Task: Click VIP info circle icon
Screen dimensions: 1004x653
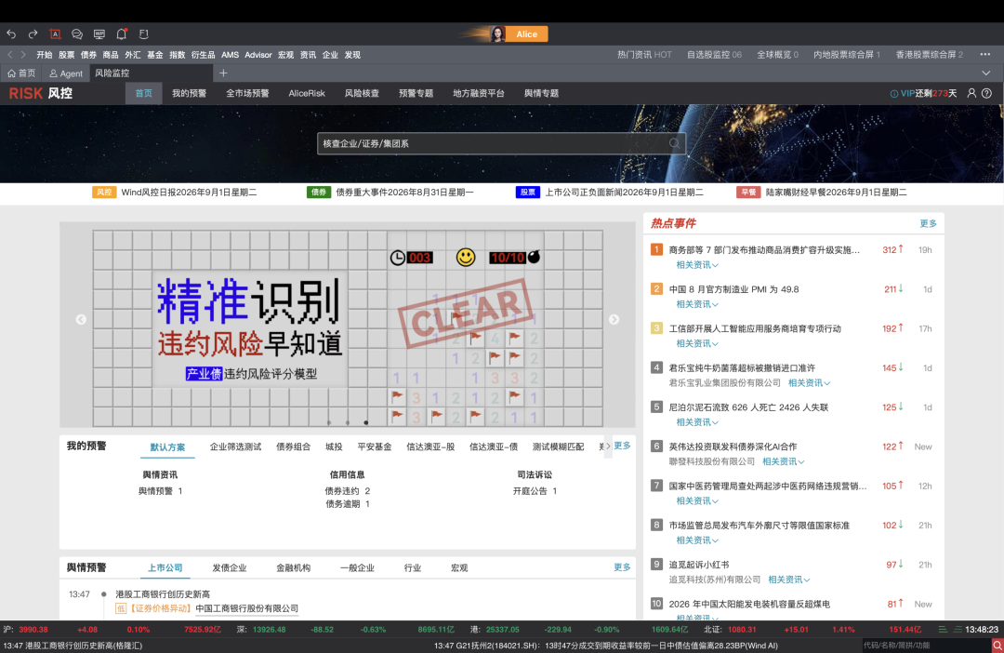Action: [x=894, y=94]
